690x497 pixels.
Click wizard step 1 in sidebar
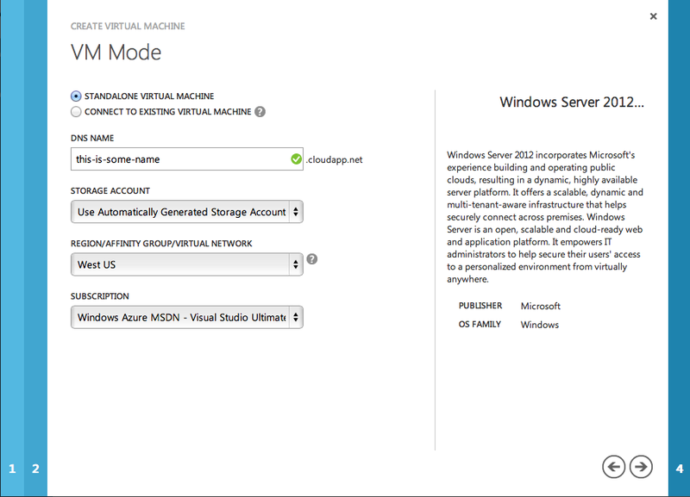click(11, 469)
